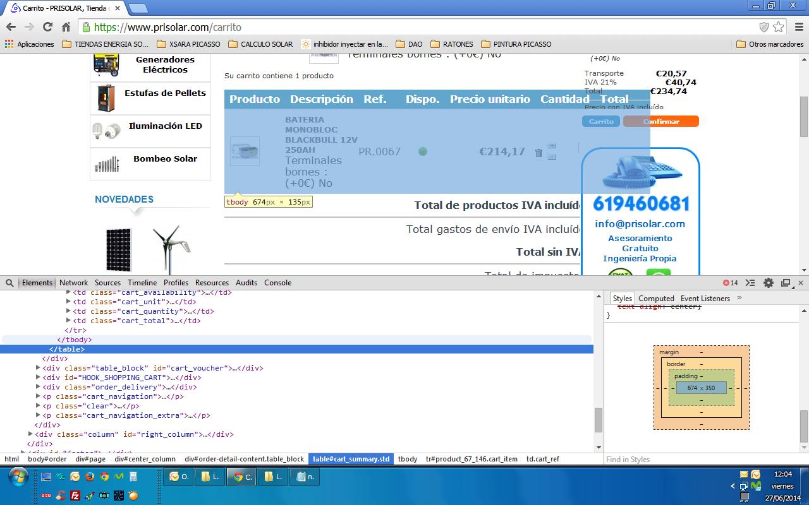Open the Estufas de Pellets category link
Viewport: 809px width, 505px height.
[165, 93]
